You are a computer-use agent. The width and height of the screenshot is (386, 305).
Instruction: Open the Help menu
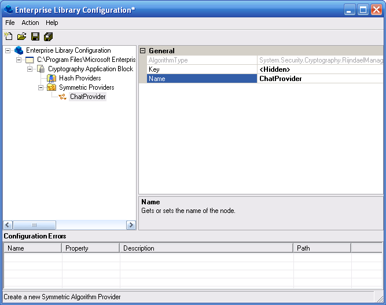(52, 23)
